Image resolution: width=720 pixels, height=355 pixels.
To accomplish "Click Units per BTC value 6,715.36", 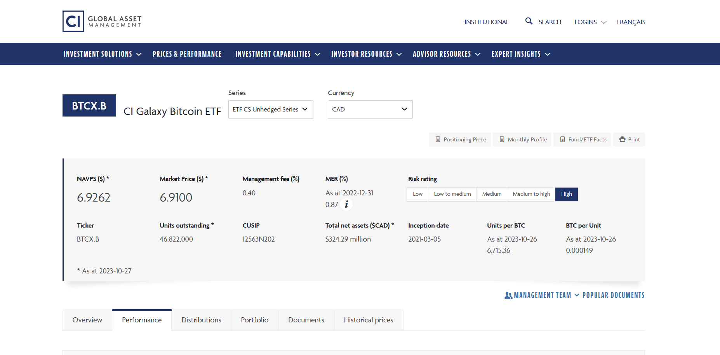I will point(499,251).
